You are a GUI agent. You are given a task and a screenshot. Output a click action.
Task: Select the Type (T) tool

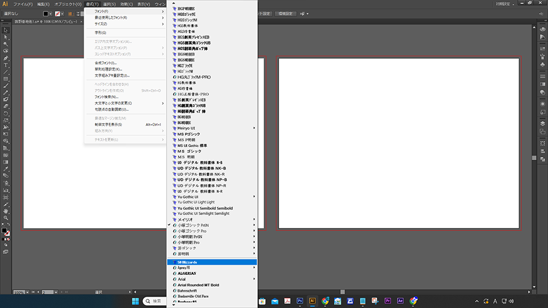tap(6, 64)
